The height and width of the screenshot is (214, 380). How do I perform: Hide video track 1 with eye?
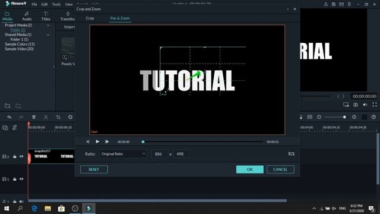tap(21, 179)
